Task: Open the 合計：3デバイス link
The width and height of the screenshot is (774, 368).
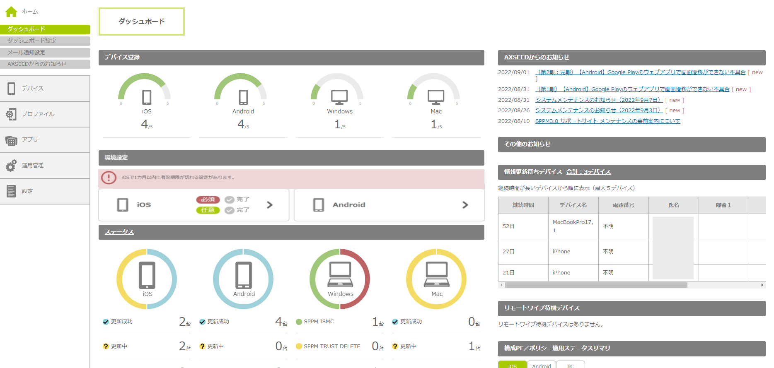Action: point(589,172)
